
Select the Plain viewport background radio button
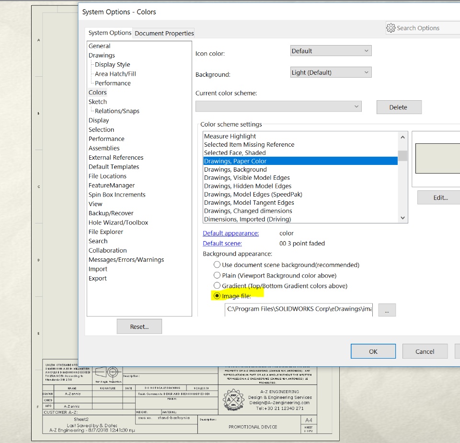pyautogui.click(x=217, y=275)
